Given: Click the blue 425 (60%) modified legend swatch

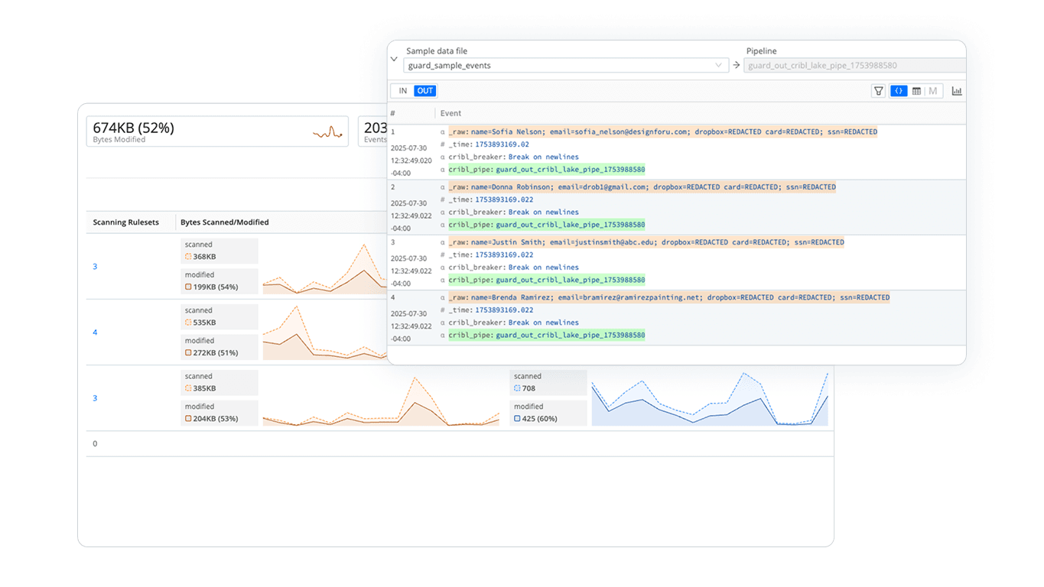Looking at the screenshot, I should coord(518,419).
